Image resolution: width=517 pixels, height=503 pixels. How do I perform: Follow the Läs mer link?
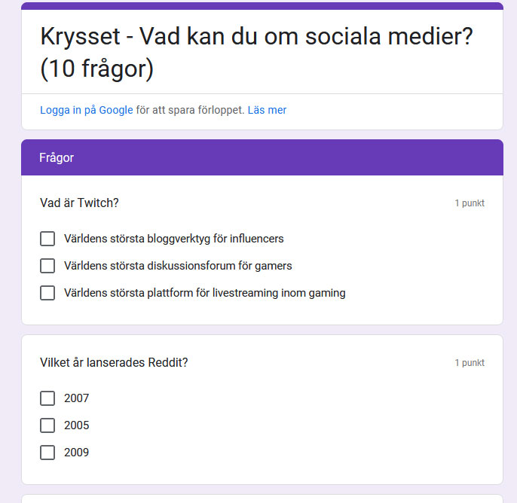tap(267, 110)
